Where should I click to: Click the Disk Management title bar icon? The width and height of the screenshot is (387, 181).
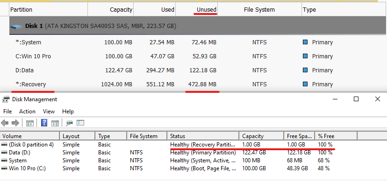(x=6, y=99)
